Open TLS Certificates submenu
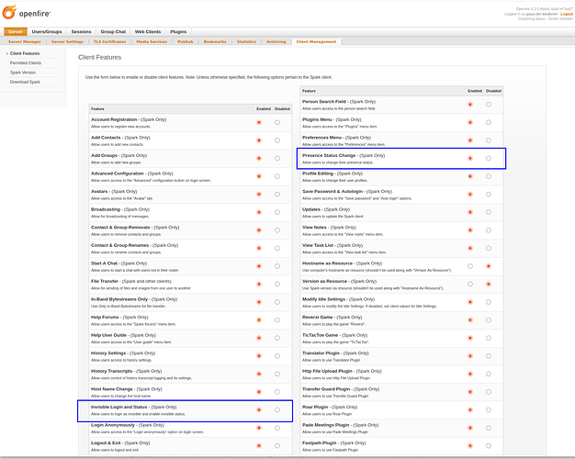The width and height of the screenshot is (575, 459). point(109,42)
